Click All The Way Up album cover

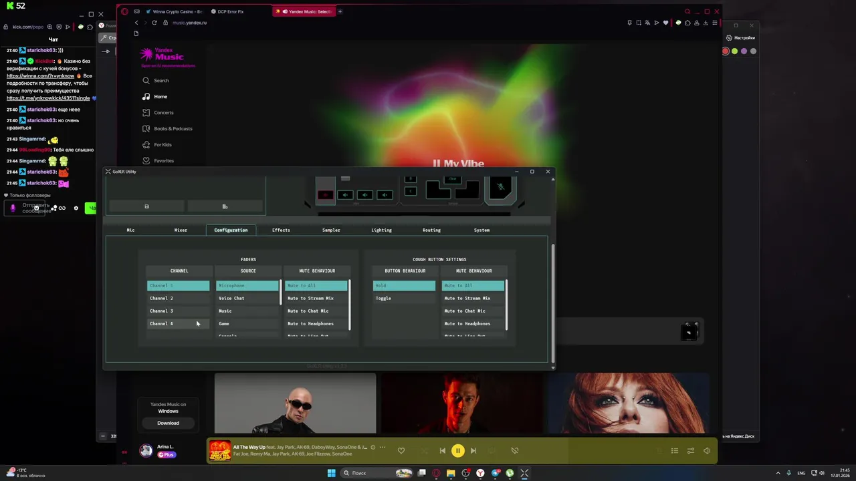click(x=219, y=451)
